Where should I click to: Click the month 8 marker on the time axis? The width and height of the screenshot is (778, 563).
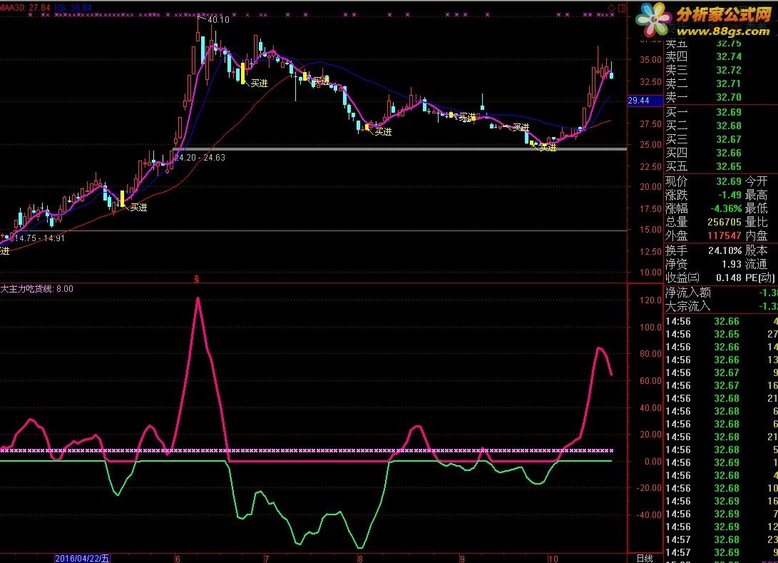(x=360, y=559)
